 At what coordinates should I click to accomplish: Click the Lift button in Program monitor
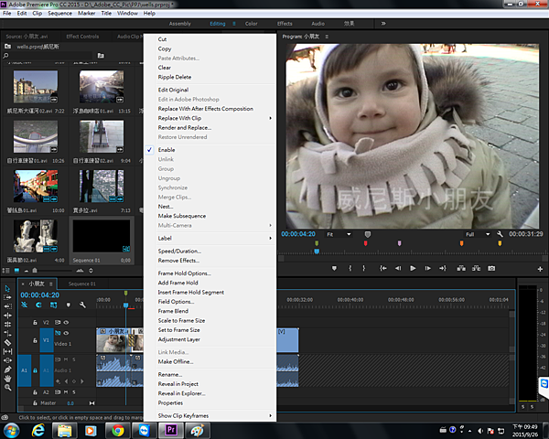(x=461, y=268)
